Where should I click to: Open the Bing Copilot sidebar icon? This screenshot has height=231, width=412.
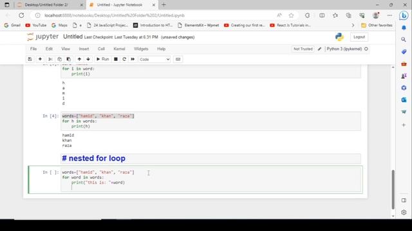(404, 15)
